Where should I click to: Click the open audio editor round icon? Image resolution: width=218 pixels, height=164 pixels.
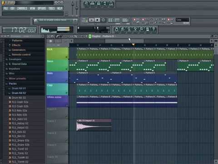[135, 29]
